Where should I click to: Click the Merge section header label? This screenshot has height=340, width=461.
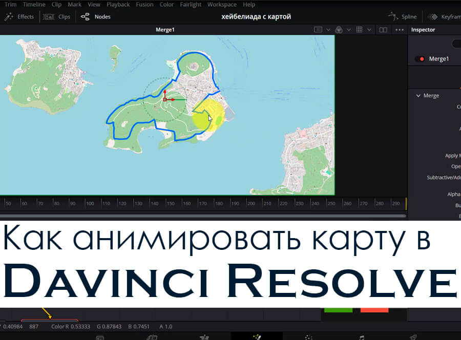click(431, 96)
